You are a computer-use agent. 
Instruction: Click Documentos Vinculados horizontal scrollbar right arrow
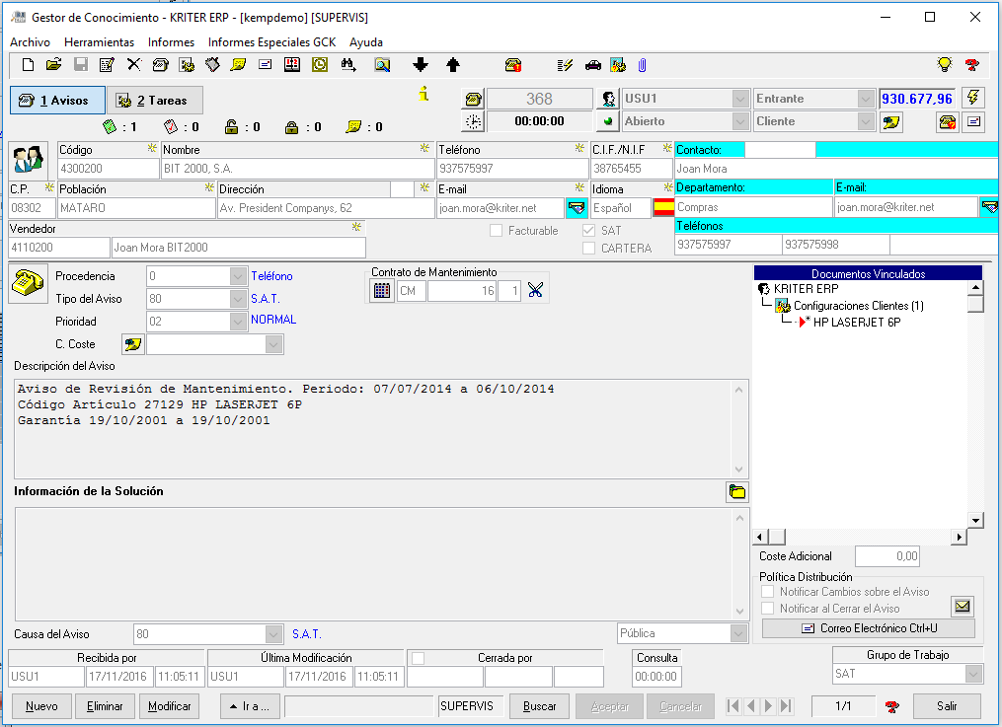tap(959, 537)
